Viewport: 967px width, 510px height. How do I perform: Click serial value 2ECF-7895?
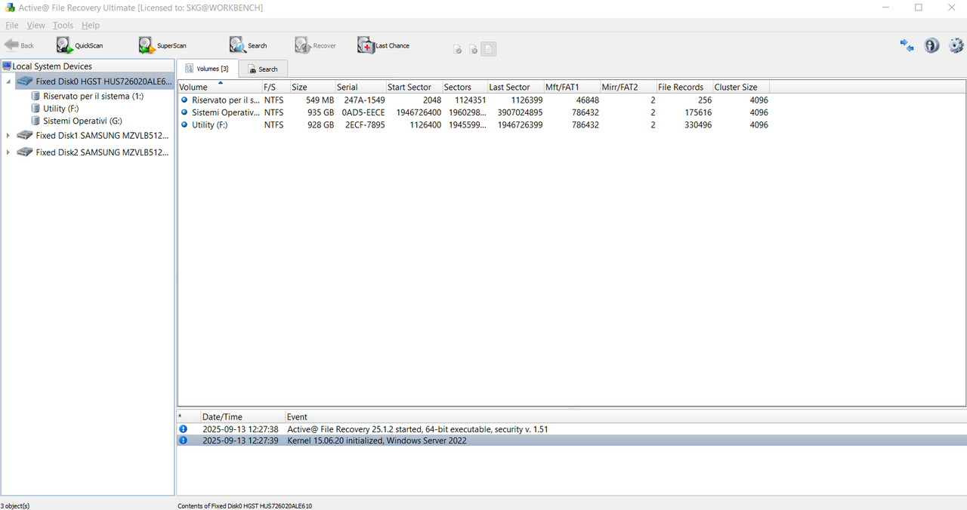(364, 124)
